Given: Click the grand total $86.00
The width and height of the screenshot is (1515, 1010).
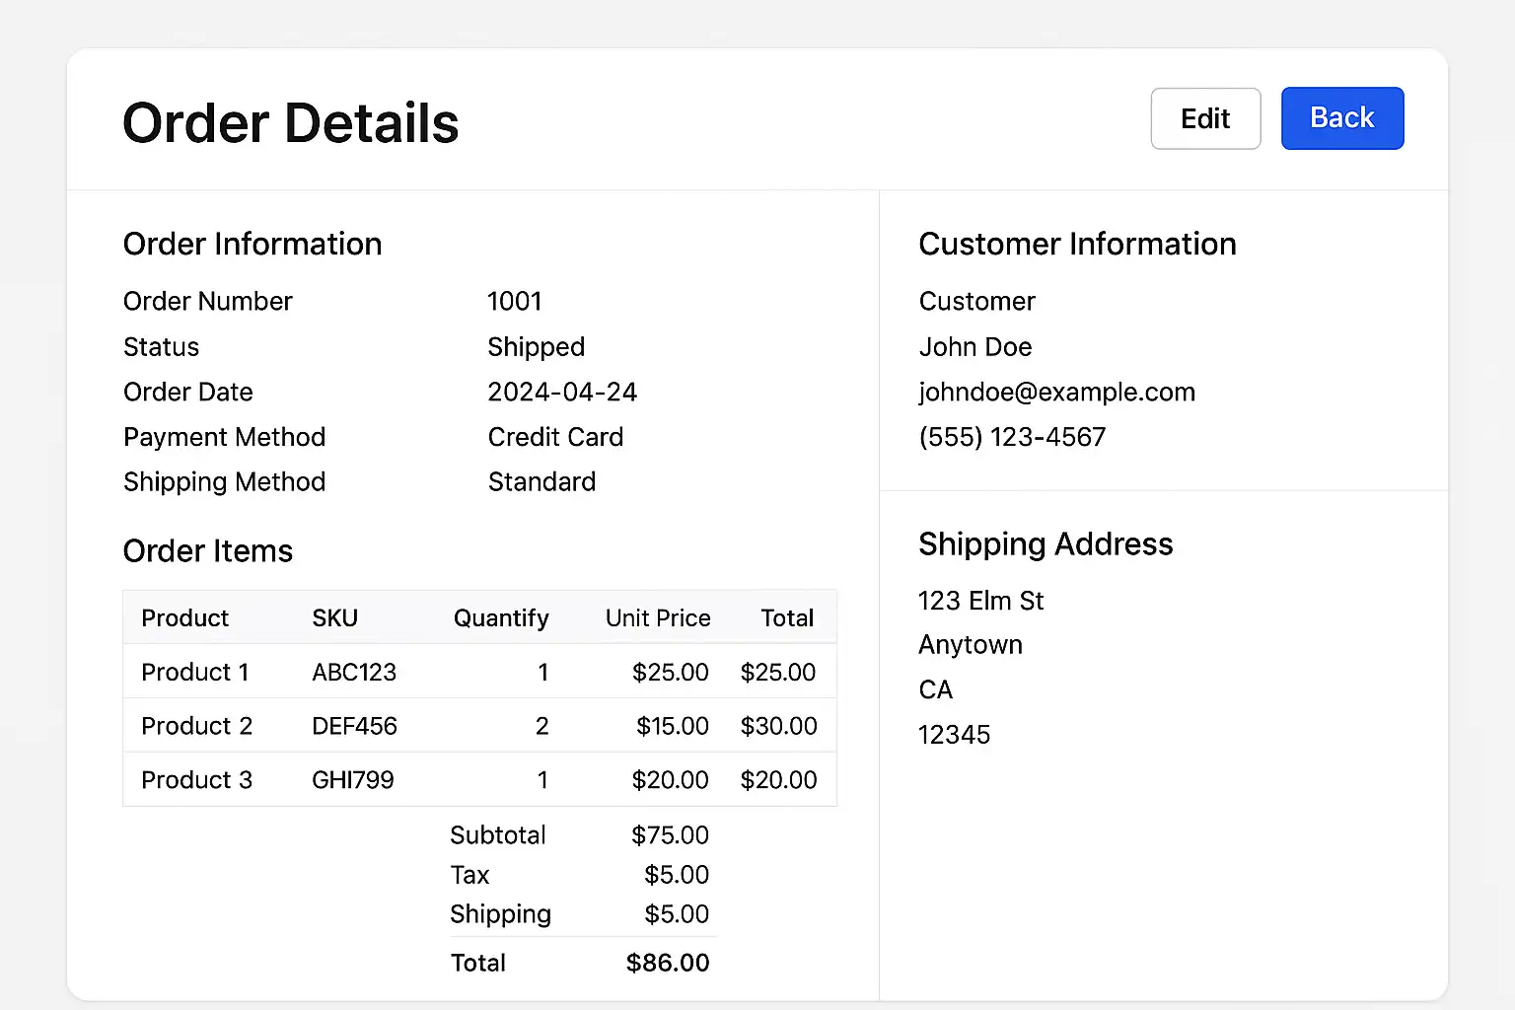Looking at the screenshot, I should 668,963.
